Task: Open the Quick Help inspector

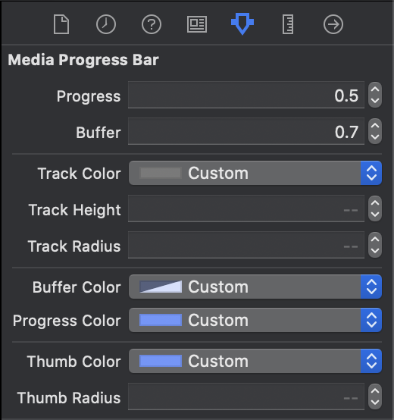Action: click(x=152, y=24)
